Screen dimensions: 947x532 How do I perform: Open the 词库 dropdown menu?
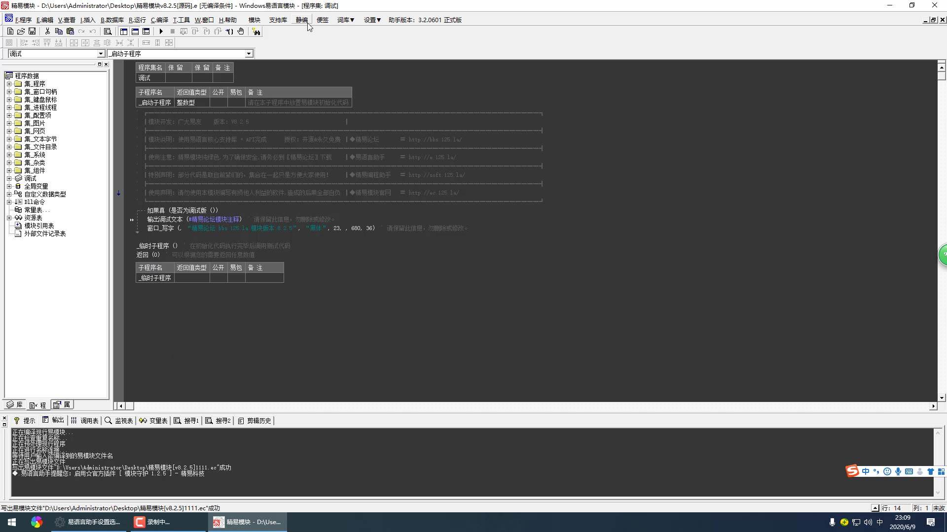346,20
